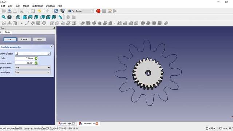This screenshot has height=131, width=233.
Task: Set the front view cube
Action: 25,17
